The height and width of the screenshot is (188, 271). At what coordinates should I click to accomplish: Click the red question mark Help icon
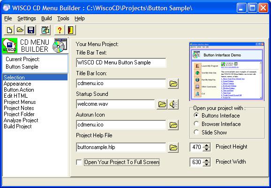tap(60, 30)
